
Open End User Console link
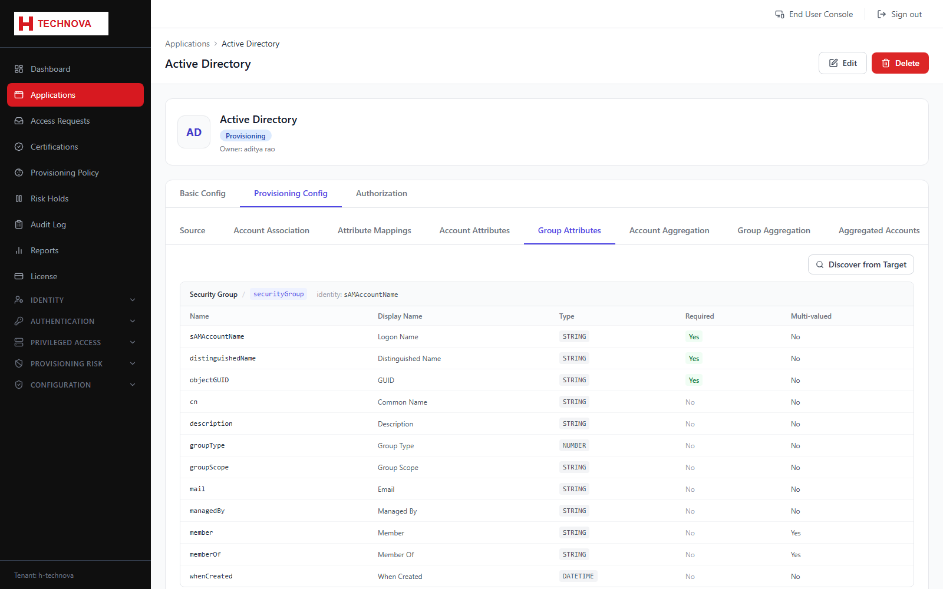[814, 14]
